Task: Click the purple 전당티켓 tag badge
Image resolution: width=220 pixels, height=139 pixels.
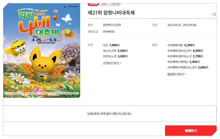Action: coord(115,4)
